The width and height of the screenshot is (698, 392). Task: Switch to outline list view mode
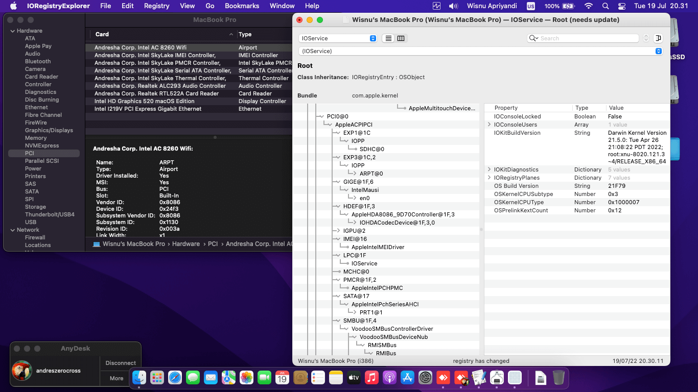point(388,38)
